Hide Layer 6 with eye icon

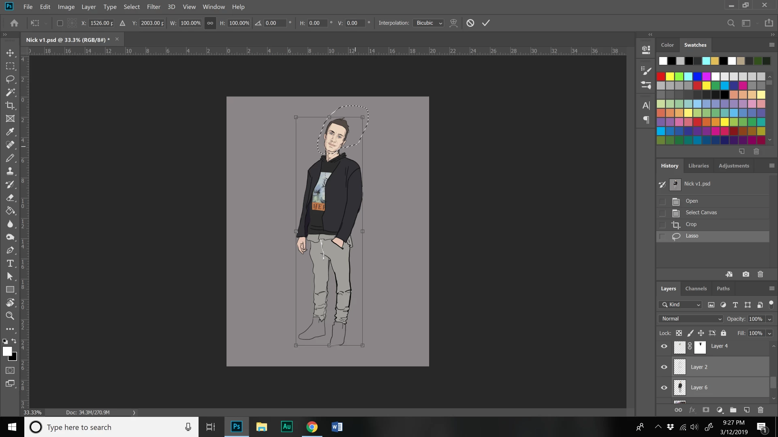tap(664, 388)
